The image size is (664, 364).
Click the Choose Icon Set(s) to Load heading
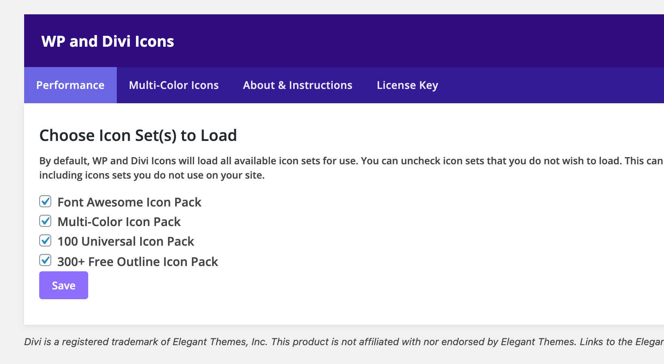click(x=138, y=135)
